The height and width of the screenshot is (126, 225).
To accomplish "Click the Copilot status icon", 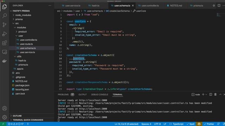I will 199,124.
